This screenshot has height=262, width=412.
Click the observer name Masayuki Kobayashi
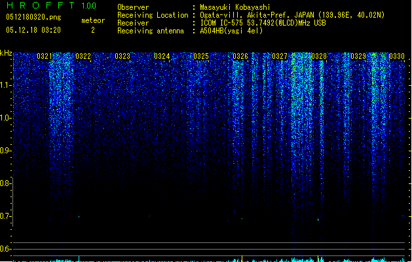[235, 7]
